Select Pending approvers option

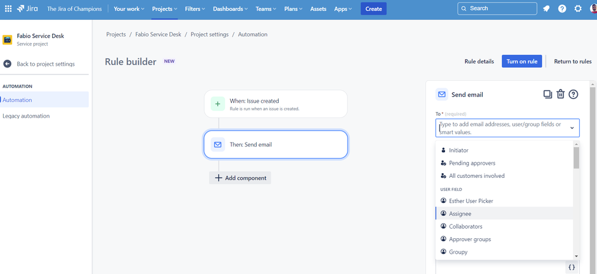tap(504, 163)
